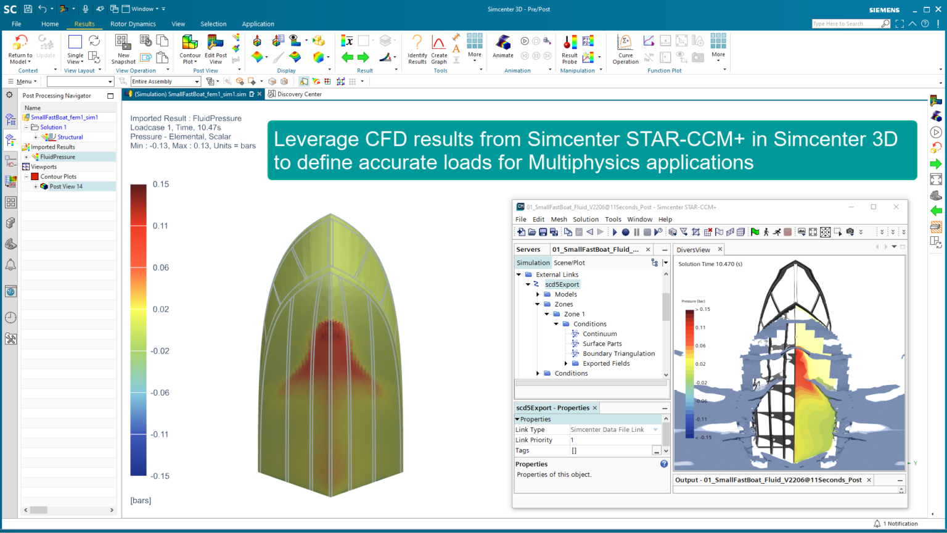Run the simulation in STAR-CCM+ with Play button
This screenshot has height=533, width=947.
pyautogui.click(x=615, y=231)
